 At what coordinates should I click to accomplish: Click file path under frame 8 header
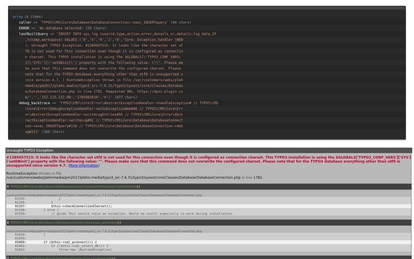point(104,231)
